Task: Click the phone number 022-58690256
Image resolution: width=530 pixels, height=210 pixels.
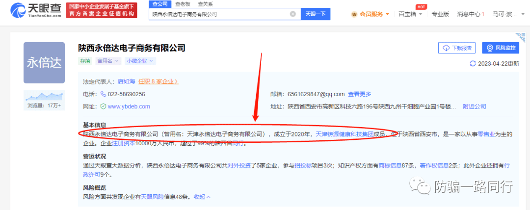Action: pos(127,94)
